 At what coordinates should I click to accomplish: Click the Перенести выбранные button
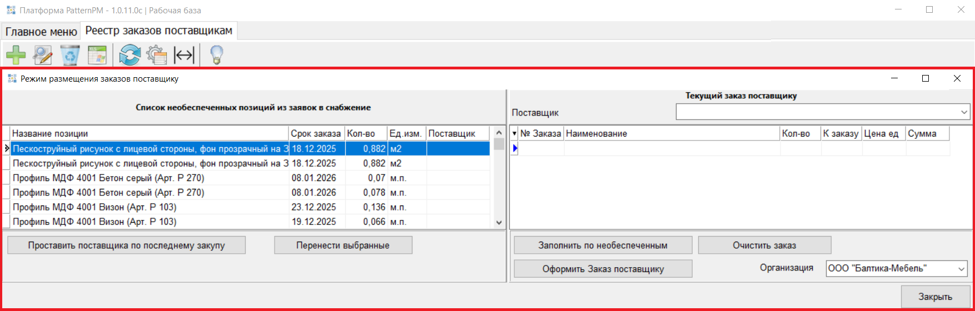(x=343, y=245)
